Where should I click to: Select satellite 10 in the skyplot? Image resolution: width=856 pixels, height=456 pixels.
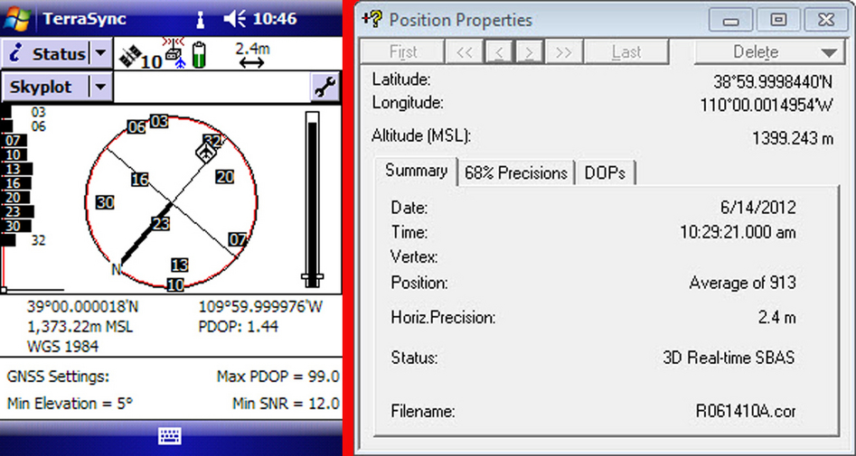click(175, 284)
